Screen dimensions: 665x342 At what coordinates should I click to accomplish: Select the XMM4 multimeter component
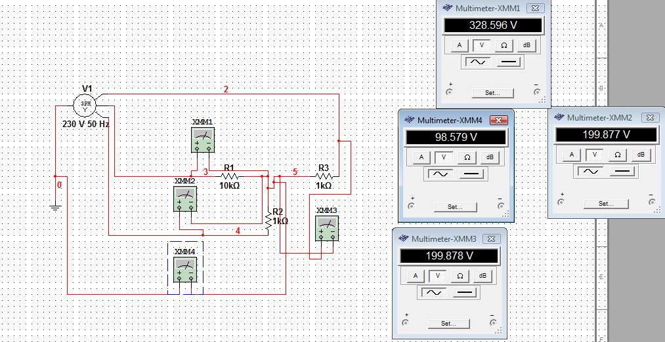click(x=184, y=270)
